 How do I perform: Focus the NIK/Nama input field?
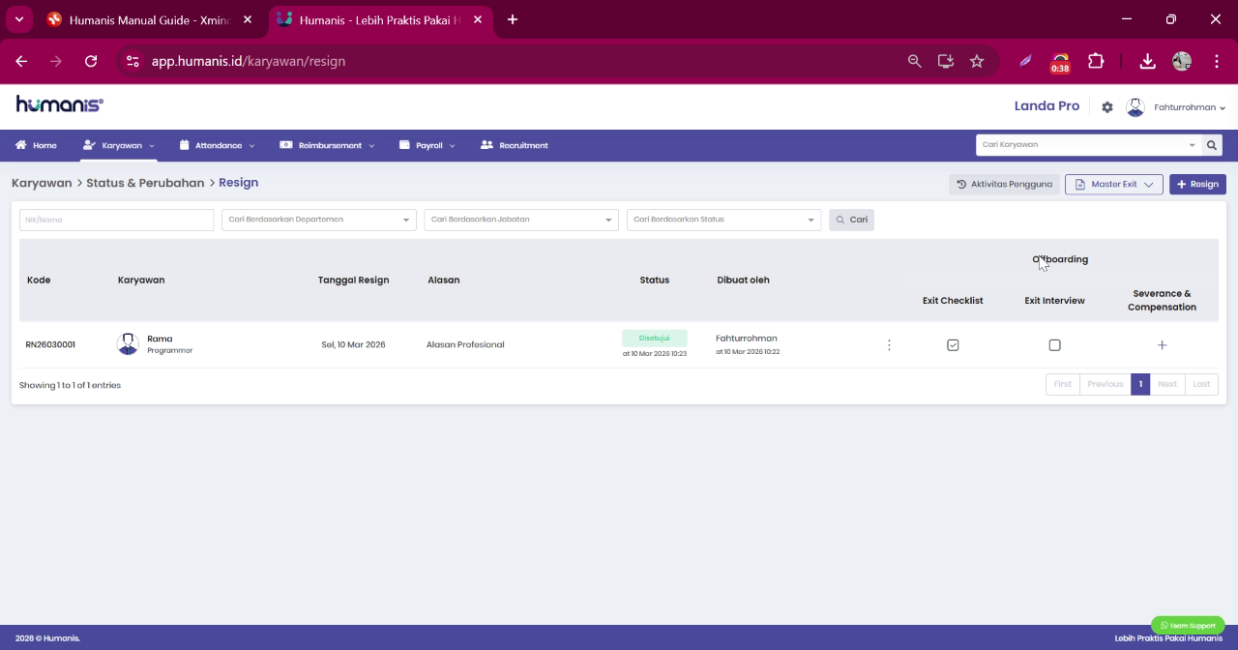point(116,220)
